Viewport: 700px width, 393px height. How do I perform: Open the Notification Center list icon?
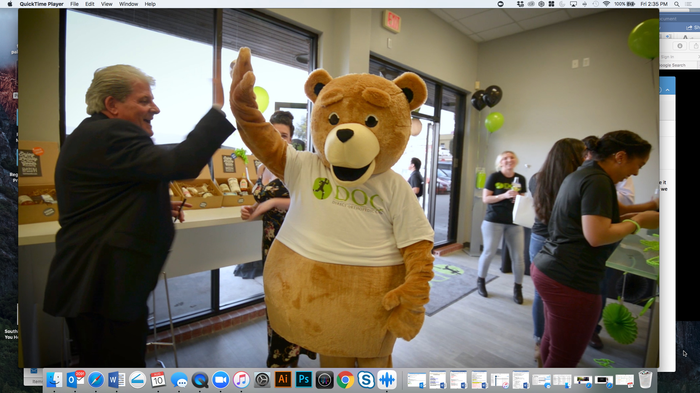pos(688,4)
